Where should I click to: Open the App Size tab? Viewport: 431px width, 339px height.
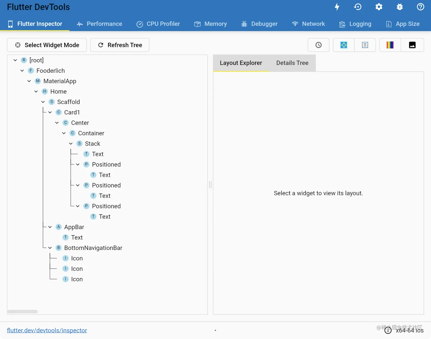(x=402, y=24)
